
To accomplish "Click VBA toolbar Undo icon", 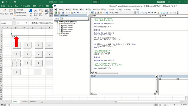I will (x=78, y=12).
